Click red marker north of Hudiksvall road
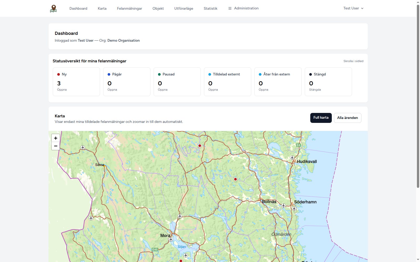Viewport: 420px width, 262px height. [200, 146]
